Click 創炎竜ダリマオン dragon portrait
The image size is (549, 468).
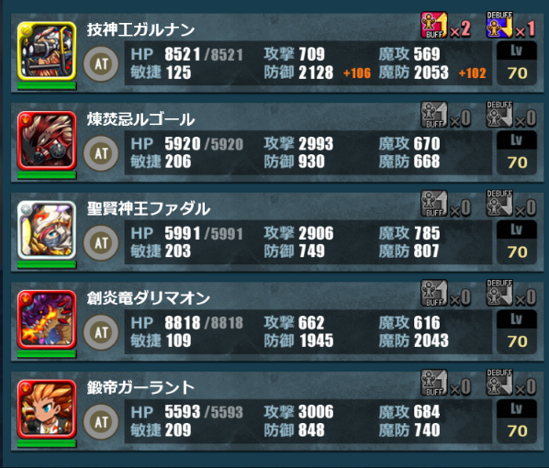tap(47, 319)
